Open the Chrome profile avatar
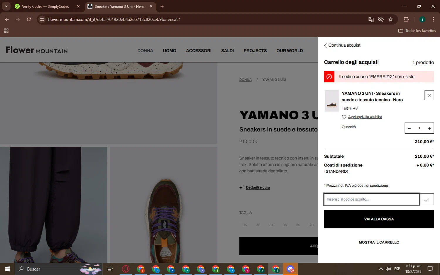The height and width of the screenshot is (275, 440). pos(422,19)
